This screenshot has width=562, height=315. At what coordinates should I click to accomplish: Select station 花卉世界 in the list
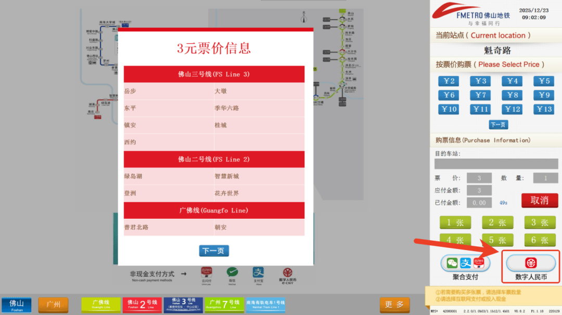tap(259, 193)
